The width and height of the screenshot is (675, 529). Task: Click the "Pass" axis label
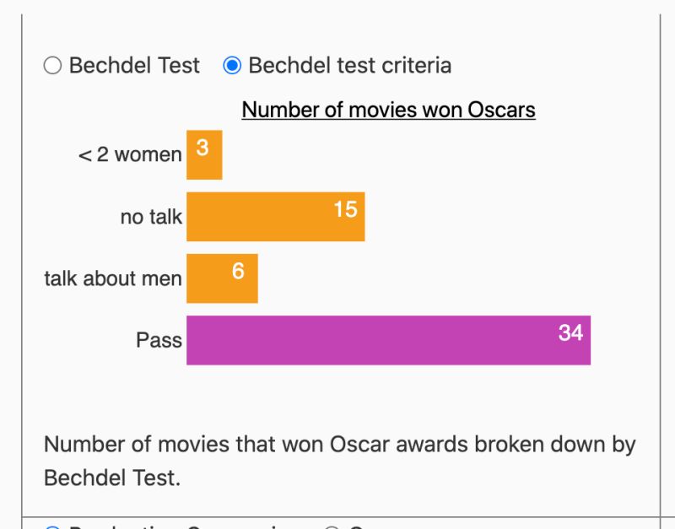pyautogui.click(x=159, y=340)
